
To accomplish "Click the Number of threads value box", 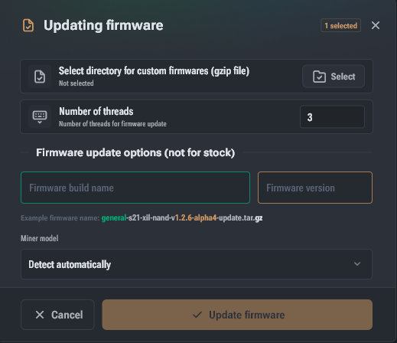I will [332, 117].
